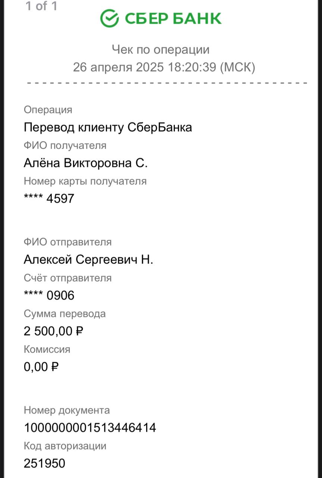Click the 'ФИО отправителя' label

(68, 242)
